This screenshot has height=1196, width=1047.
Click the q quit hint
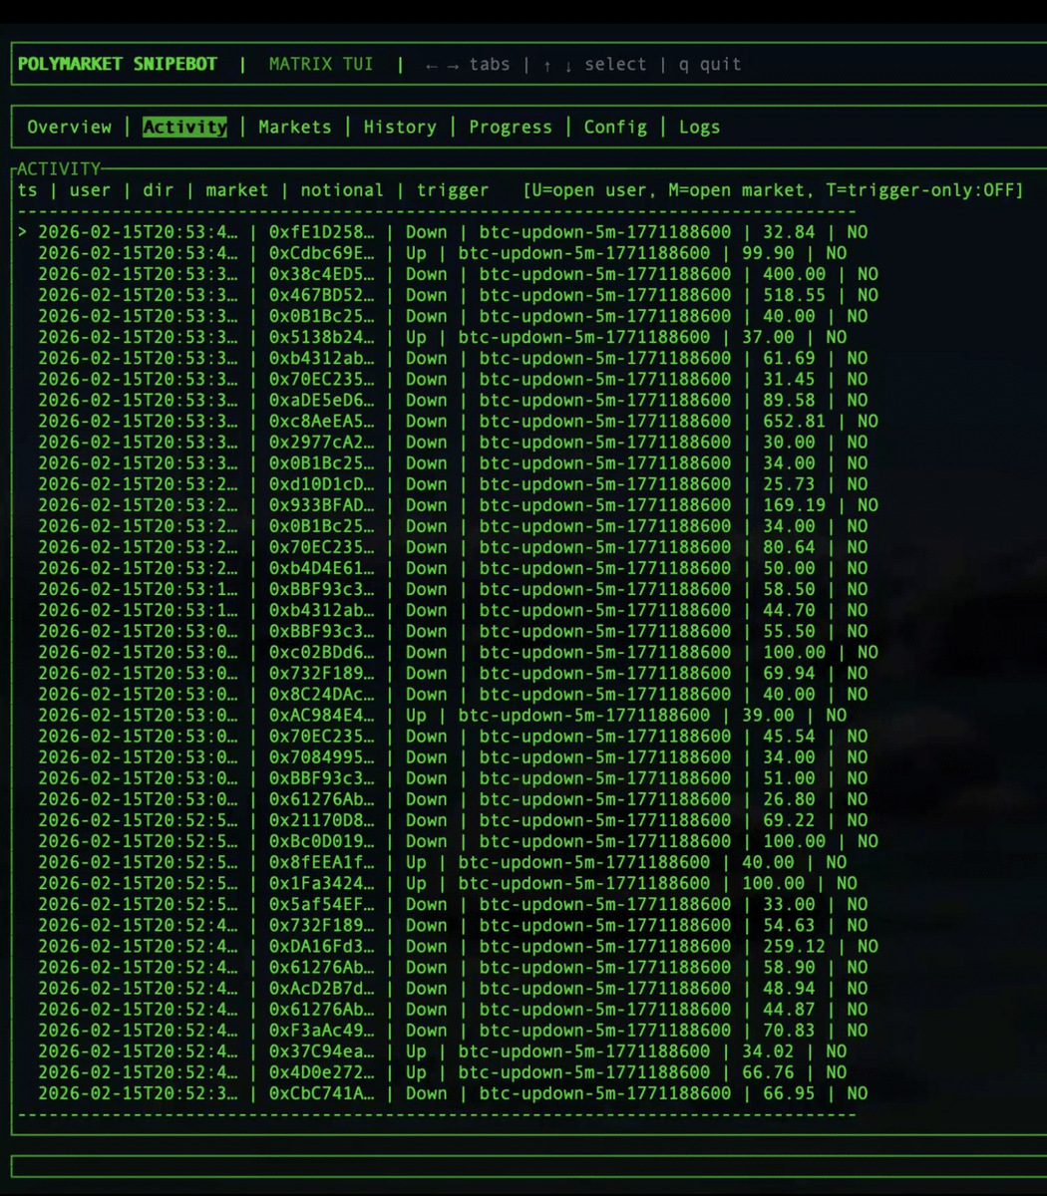point(710,64)
